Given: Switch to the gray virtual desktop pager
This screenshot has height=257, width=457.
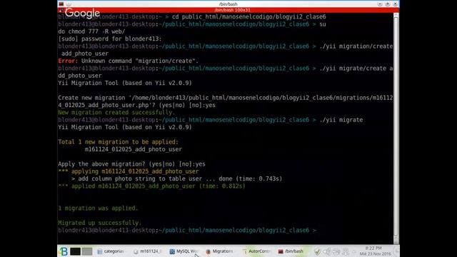Looking at the screenshot, I should click(87, 251).
